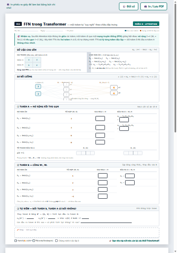The image size is (177, 253).
Task: Click the vertical scrollbar thumb
Action: pyautogui.click(x=175, y=68)
